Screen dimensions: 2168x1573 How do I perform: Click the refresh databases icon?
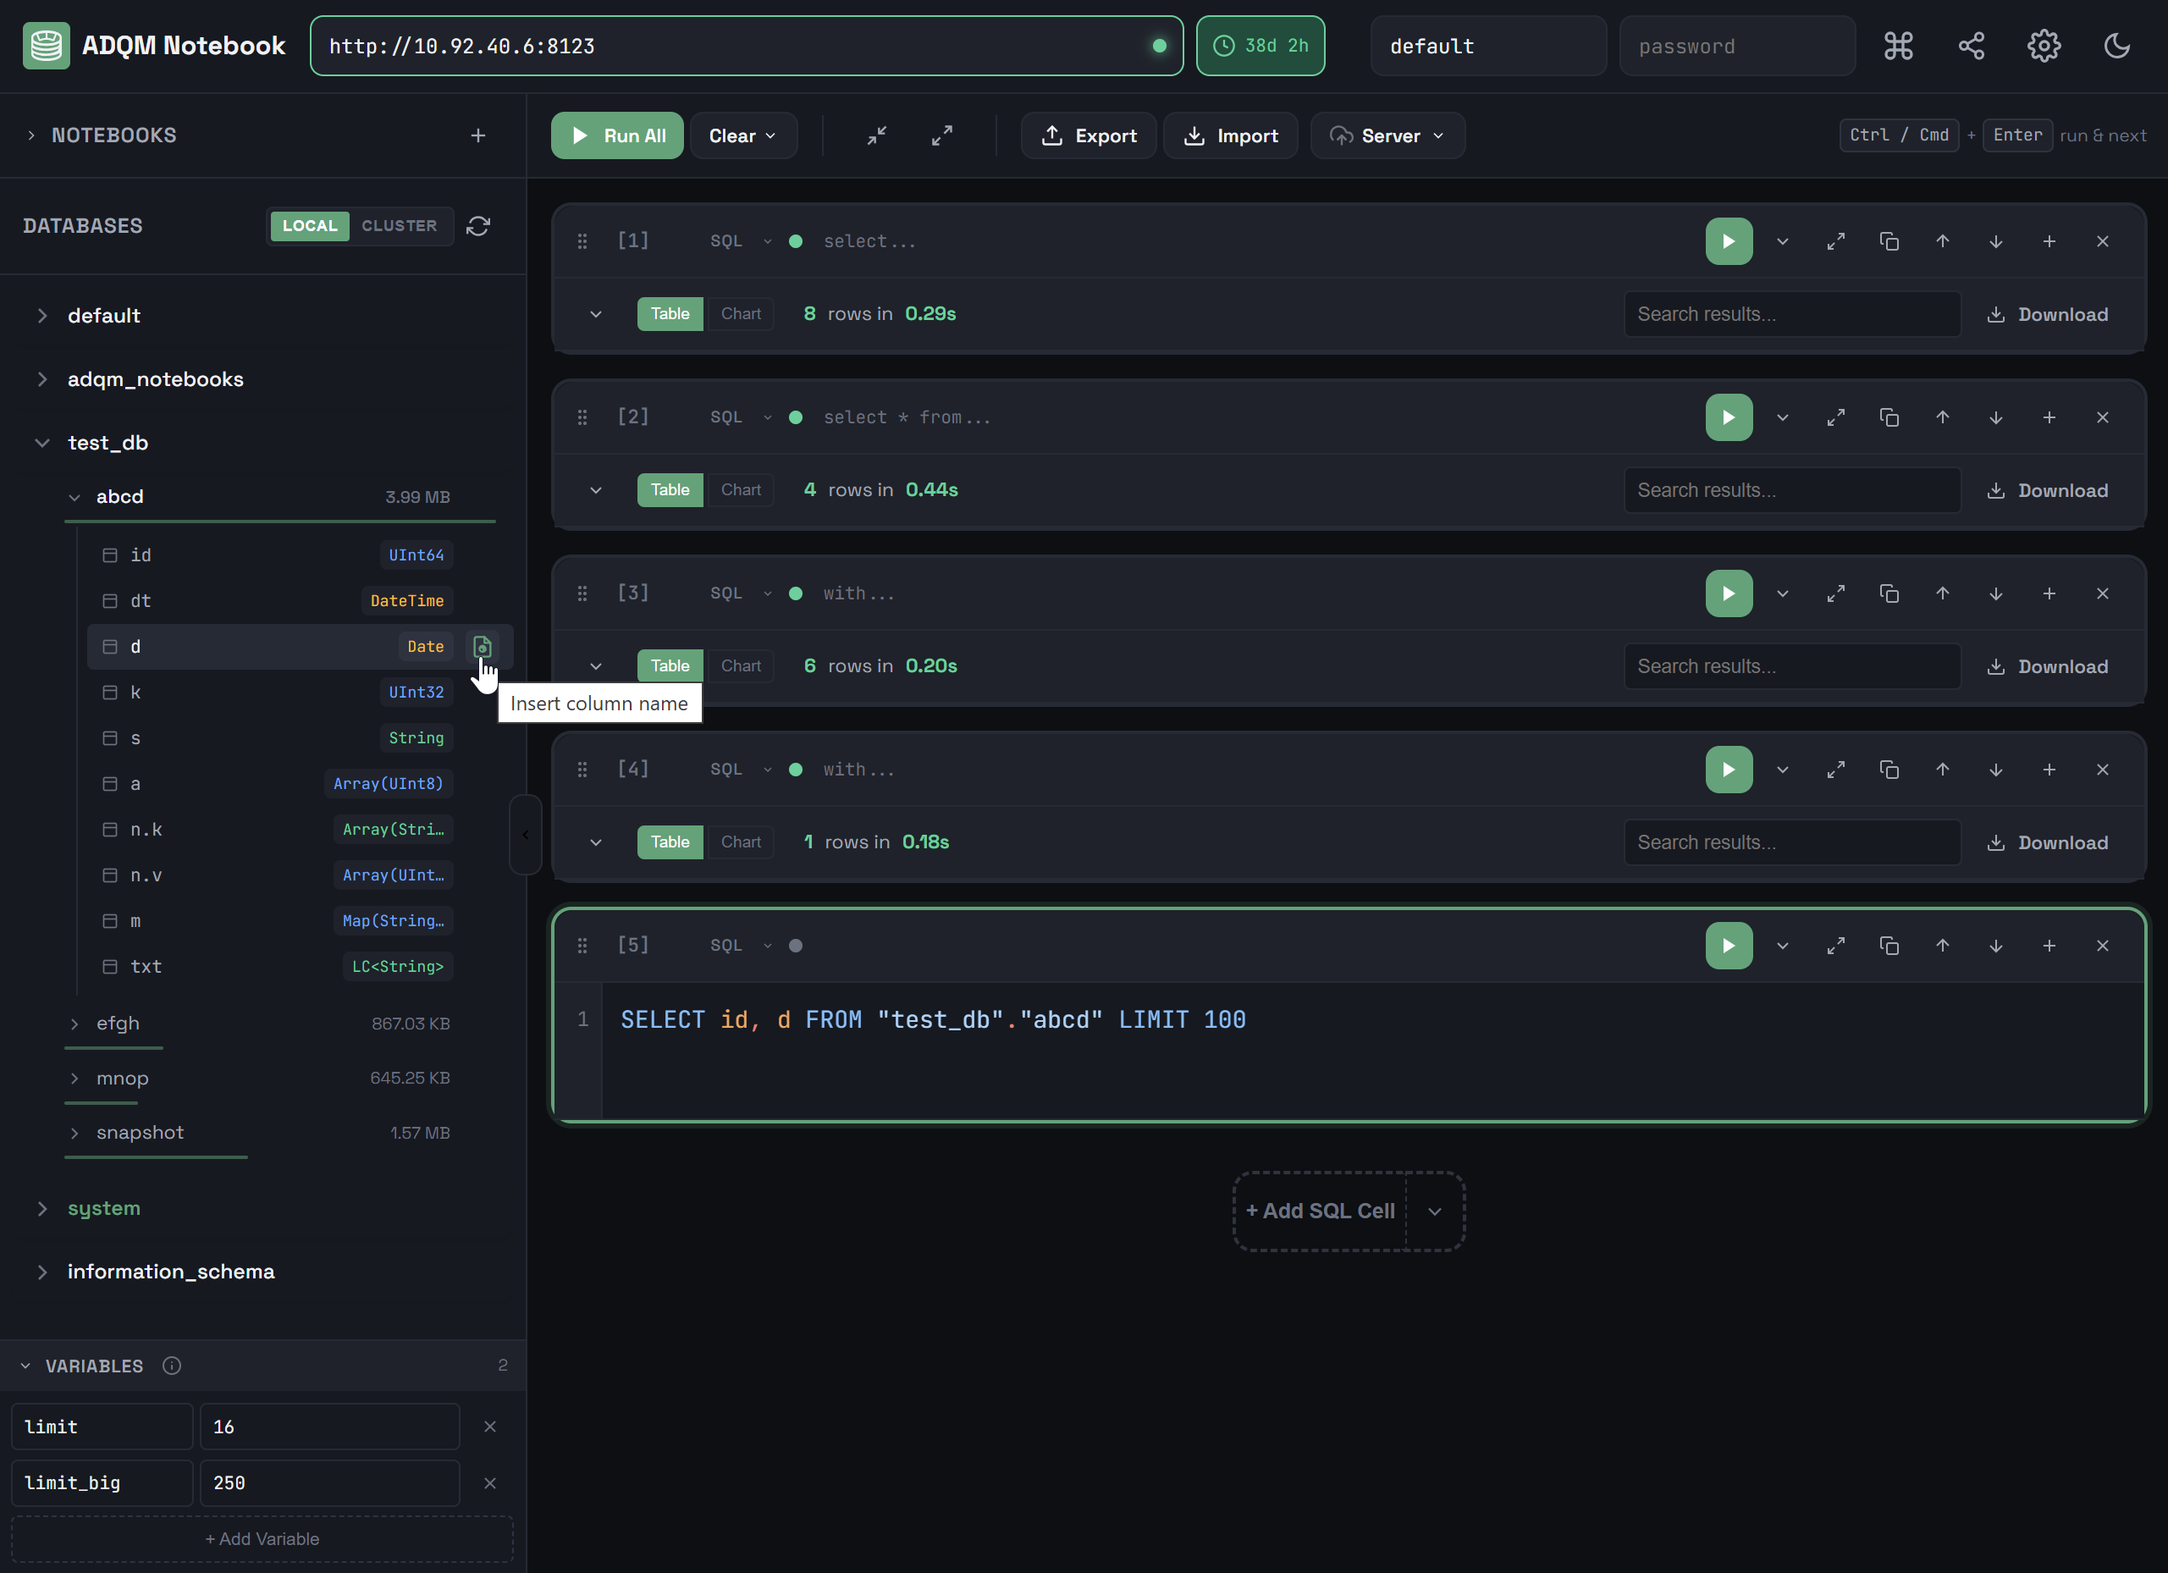[478, 226]
